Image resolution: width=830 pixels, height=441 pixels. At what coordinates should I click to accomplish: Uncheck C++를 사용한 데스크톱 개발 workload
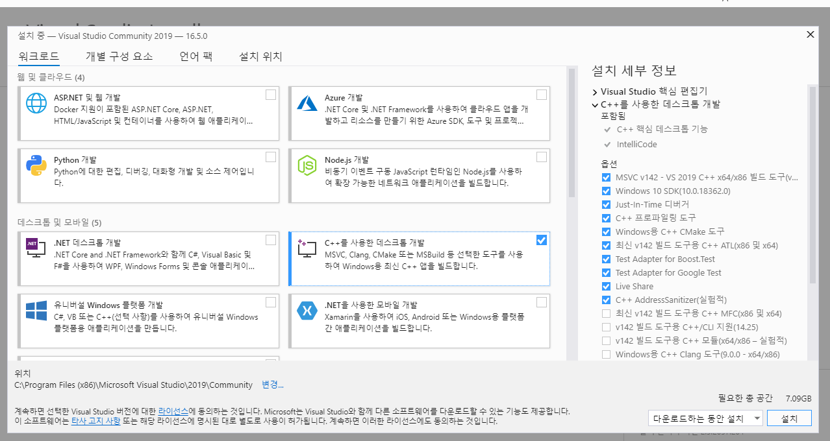(x=542, y=240)
